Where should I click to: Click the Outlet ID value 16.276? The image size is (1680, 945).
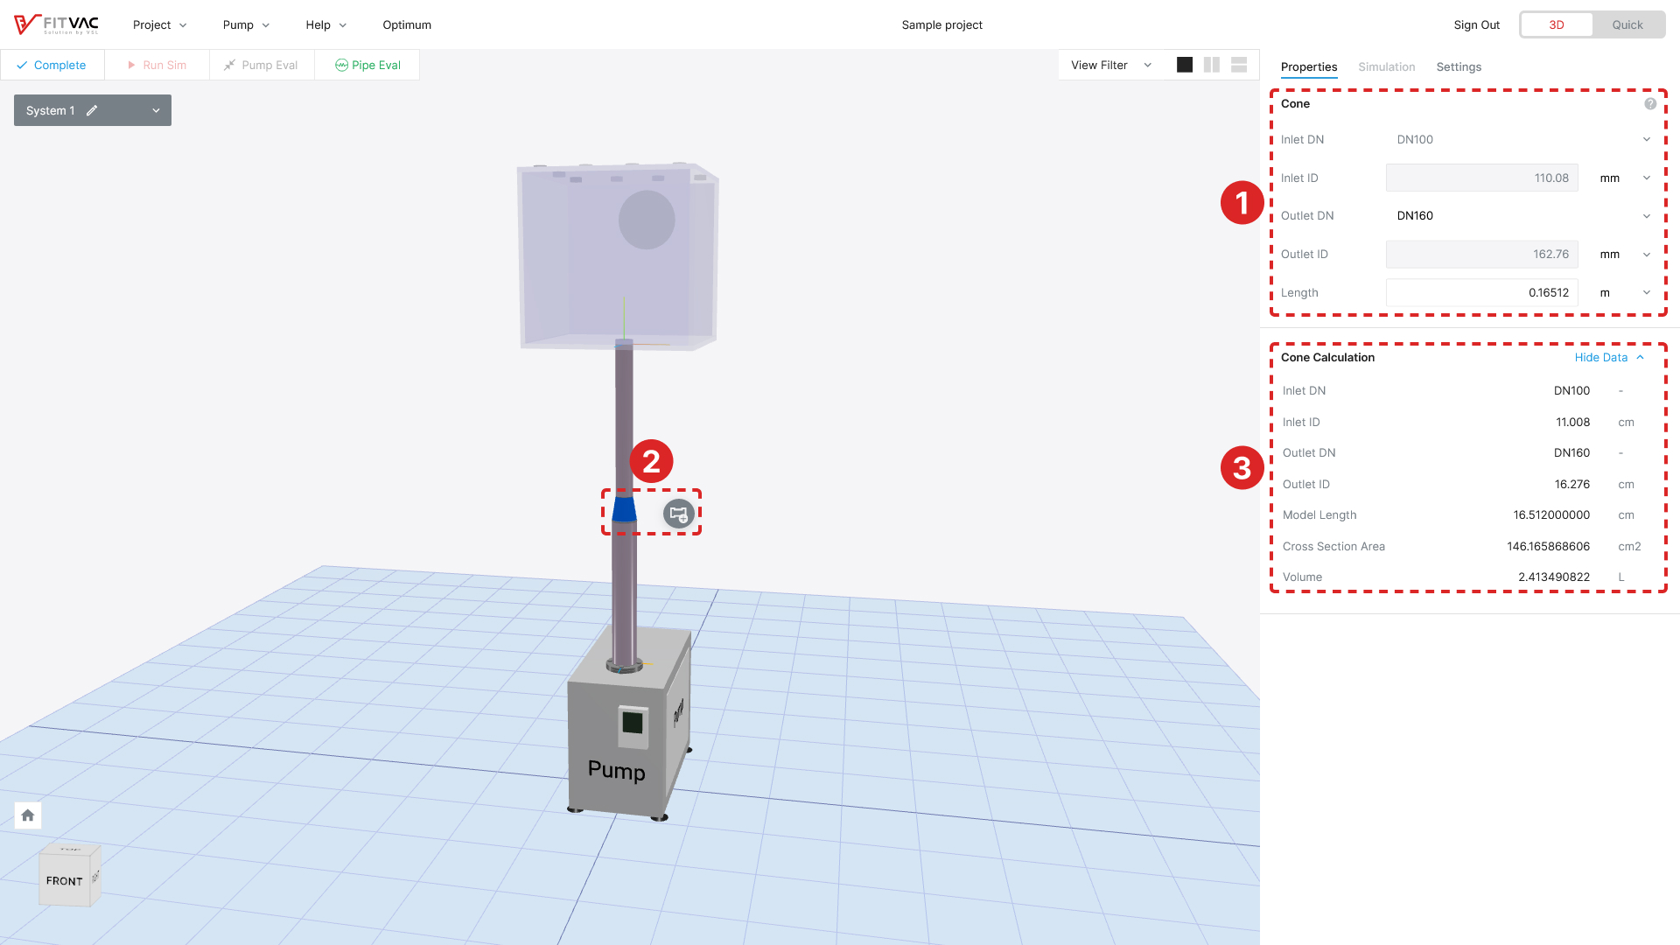tap(1572, 484)
